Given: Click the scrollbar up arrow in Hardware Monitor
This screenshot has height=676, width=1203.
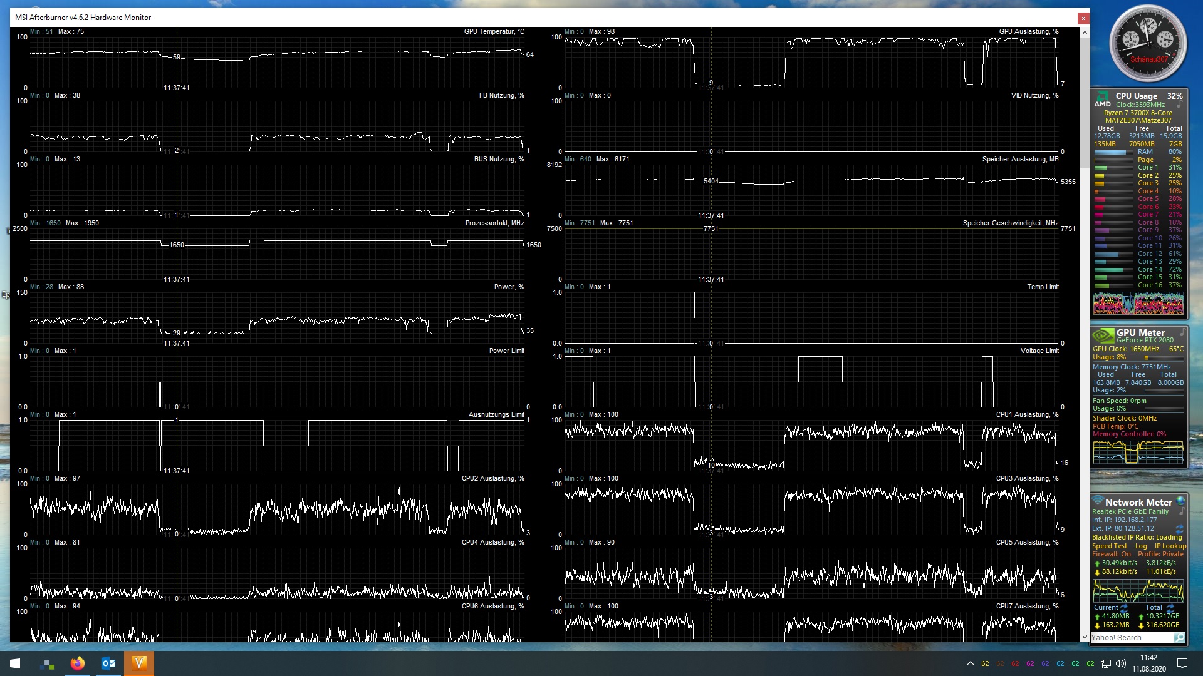Looking at the screenshot, I should point(1085,33).
